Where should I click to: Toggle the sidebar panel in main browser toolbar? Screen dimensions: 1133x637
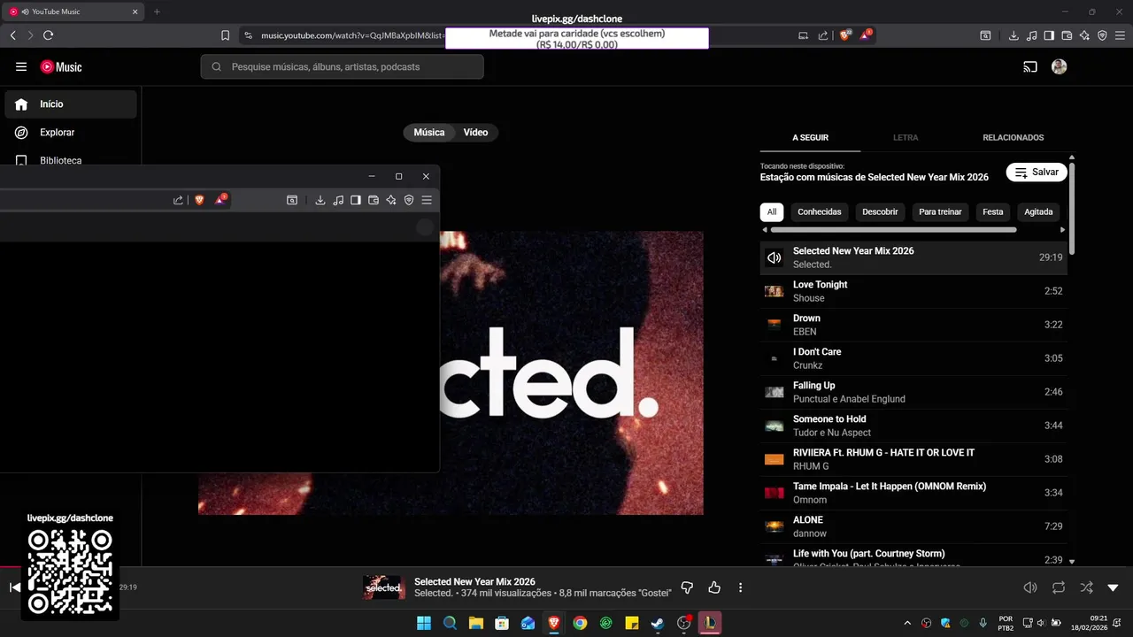tap(1049, 35)
